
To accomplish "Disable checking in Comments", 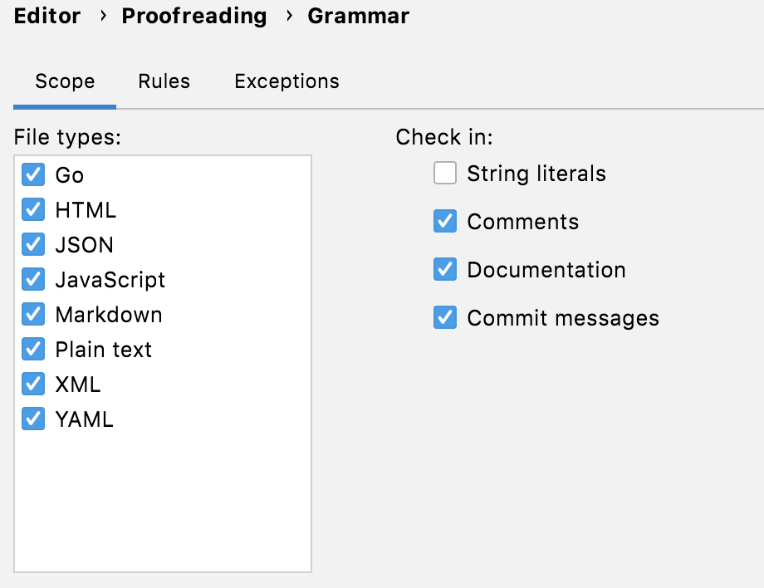I will (x=445, y=221).
